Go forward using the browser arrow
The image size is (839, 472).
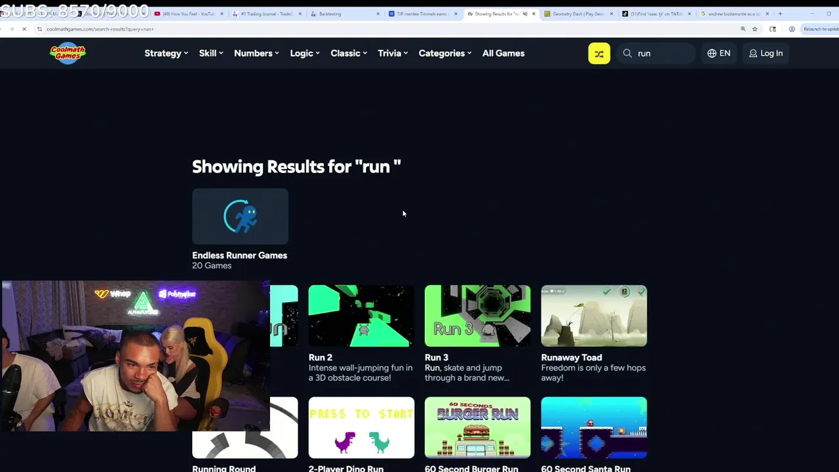11,29
